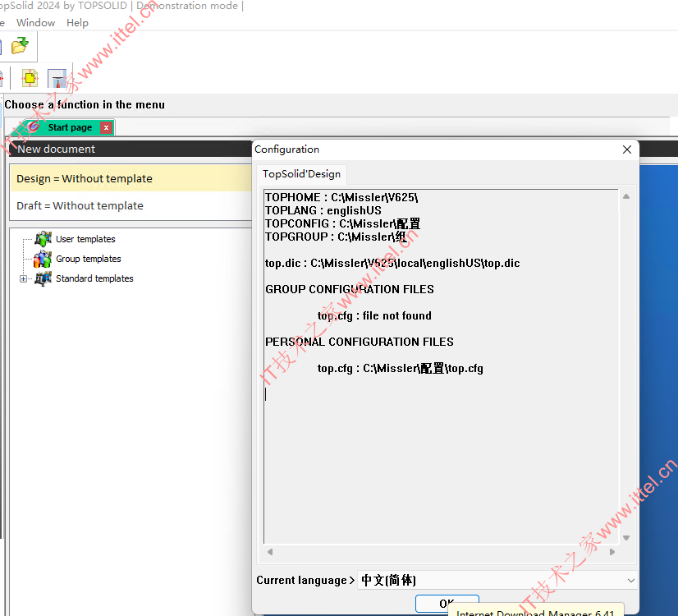
Task: Click the PERSONAL CONFIGURATION FILES heading
Action: [360, 342]
